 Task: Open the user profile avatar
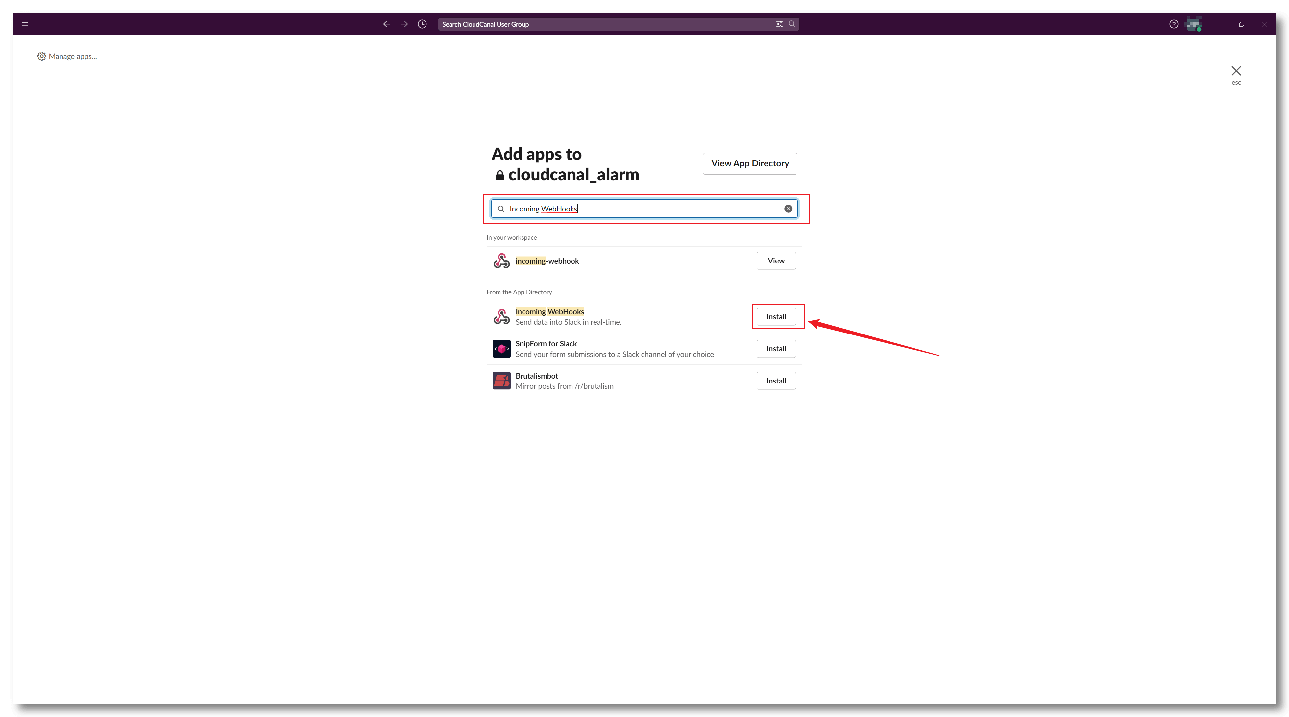1194,24
